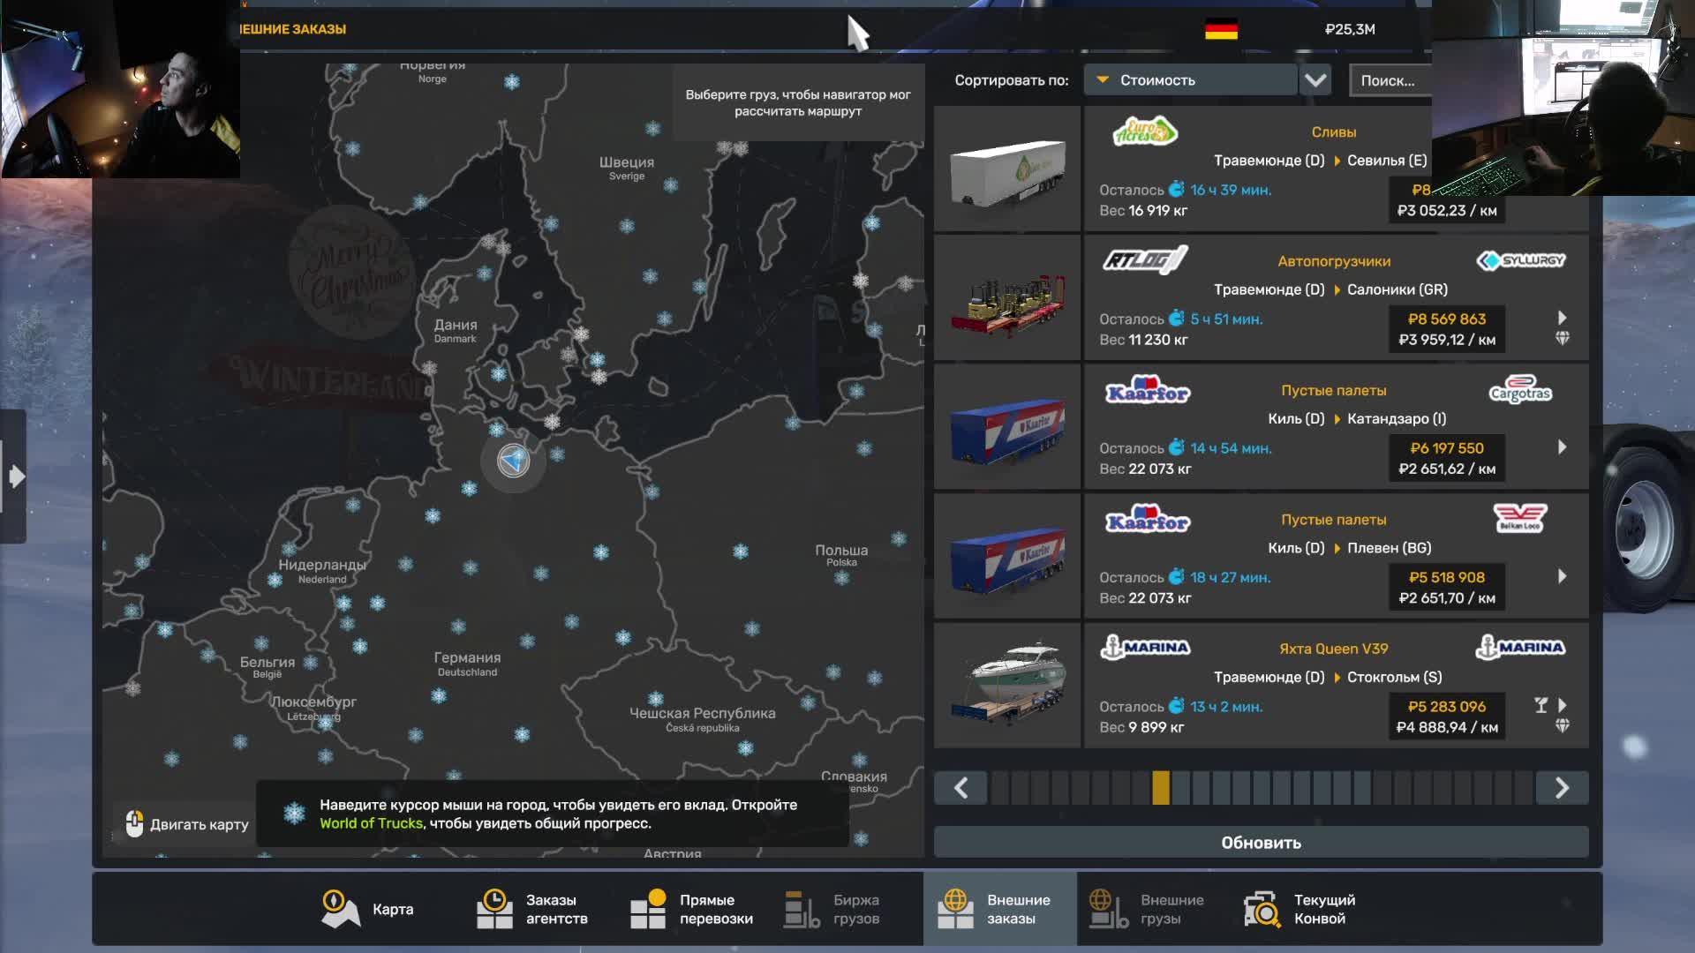
Task: Click the player position marker on map
Action: tap(513, 460)
